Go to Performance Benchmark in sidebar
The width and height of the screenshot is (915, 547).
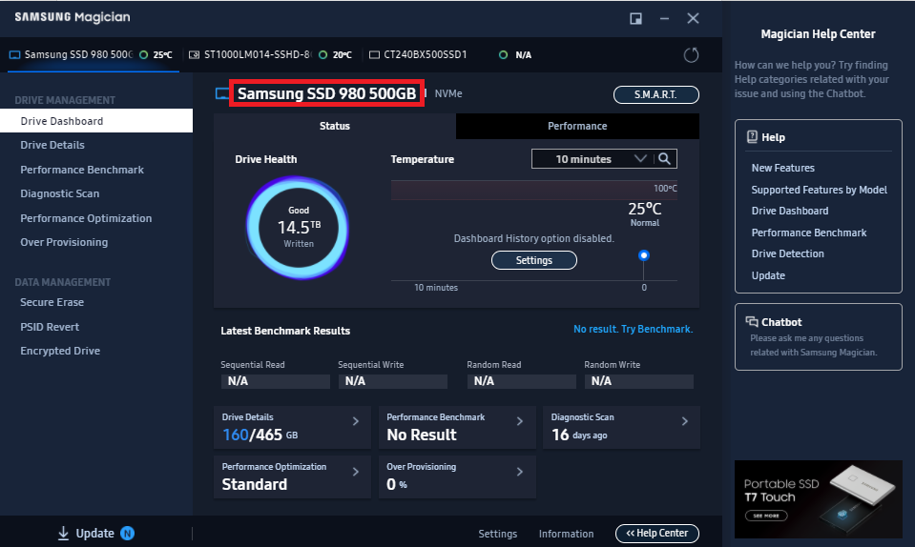[x=82, y=170]
